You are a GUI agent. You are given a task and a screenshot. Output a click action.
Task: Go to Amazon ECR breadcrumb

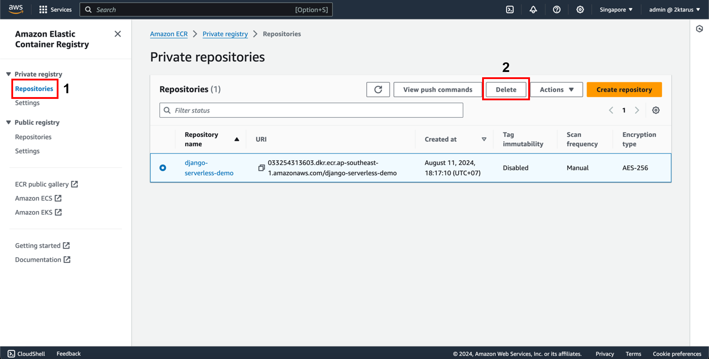[x=169, y=34]
